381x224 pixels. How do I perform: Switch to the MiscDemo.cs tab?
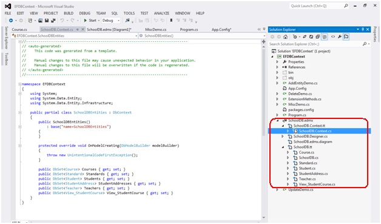[156, 29]
